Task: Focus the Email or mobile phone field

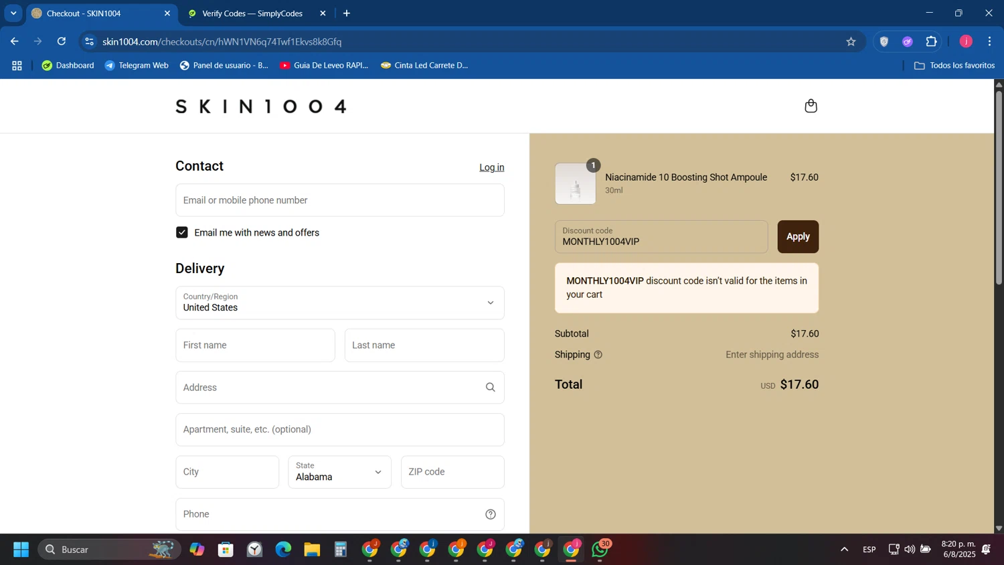Action: point(340,200)
